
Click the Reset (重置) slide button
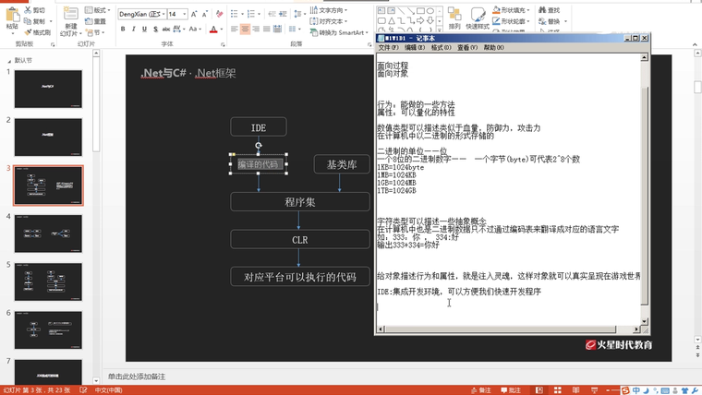tap(97, 21)
